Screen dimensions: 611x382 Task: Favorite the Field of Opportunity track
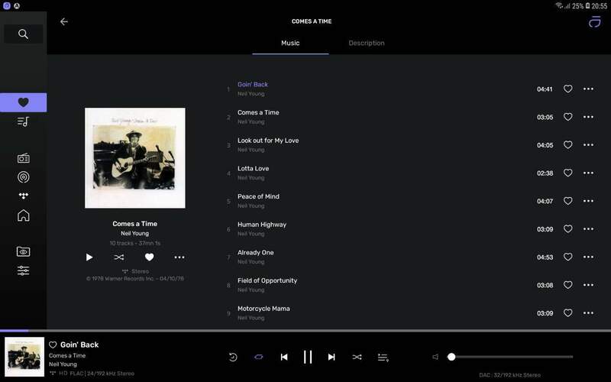pyautogui.click(x=567, y=285)
